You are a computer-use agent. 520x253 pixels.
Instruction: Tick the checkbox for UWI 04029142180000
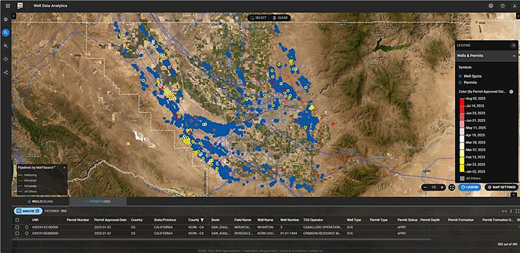click(17, 226)
